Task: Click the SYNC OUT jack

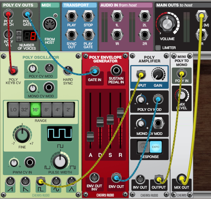Action: 71,35
